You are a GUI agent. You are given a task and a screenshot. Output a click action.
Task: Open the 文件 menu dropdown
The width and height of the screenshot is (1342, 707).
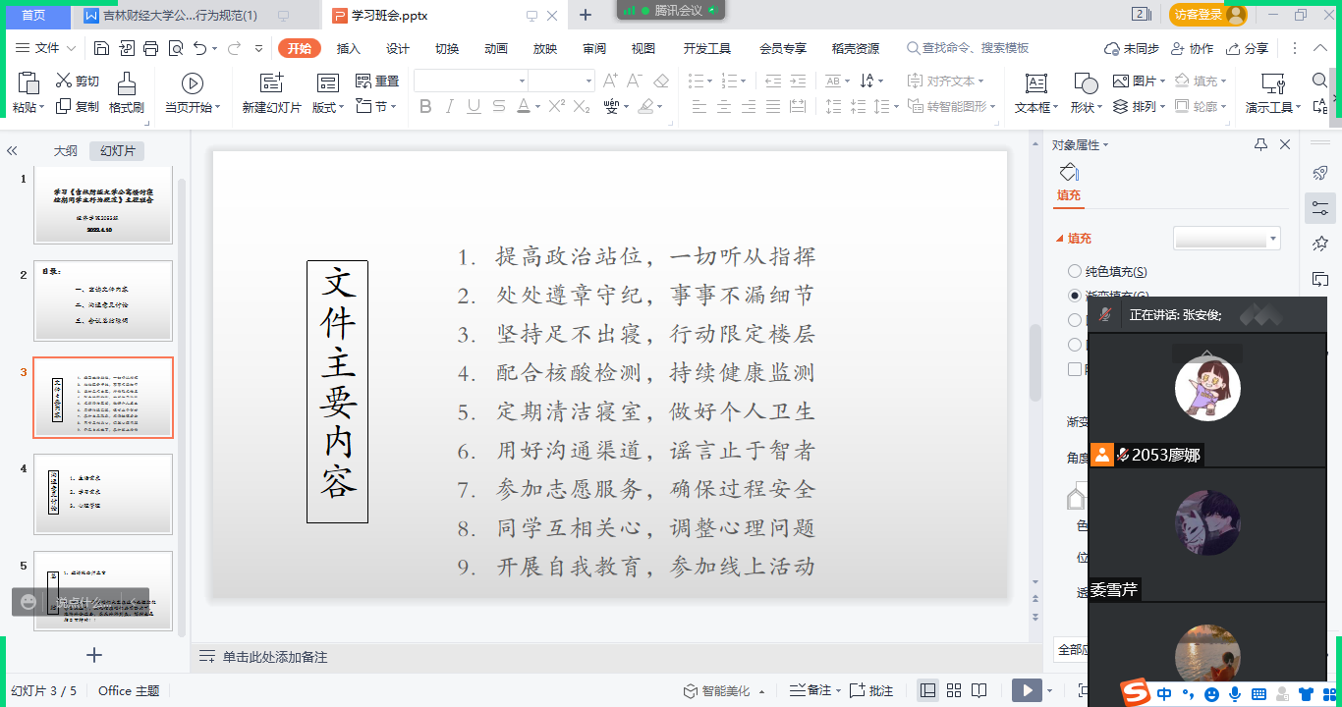(x=47, y=48)
